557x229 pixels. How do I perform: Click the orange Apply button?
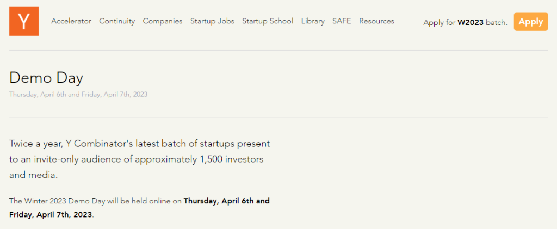531,22
